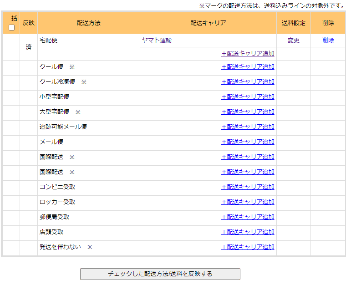346x285 pixels.
Task: Select the 小型宅配便 method text
Action: [54, 97]
